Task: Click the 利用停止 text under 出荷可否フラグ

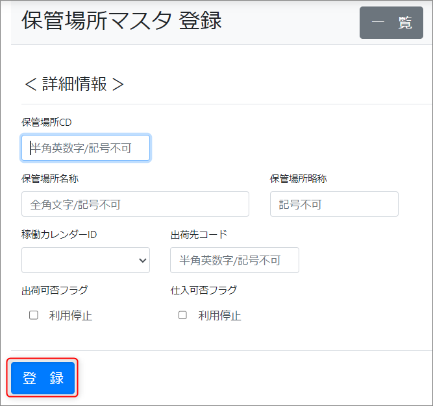Action: (x=71, y=316)
